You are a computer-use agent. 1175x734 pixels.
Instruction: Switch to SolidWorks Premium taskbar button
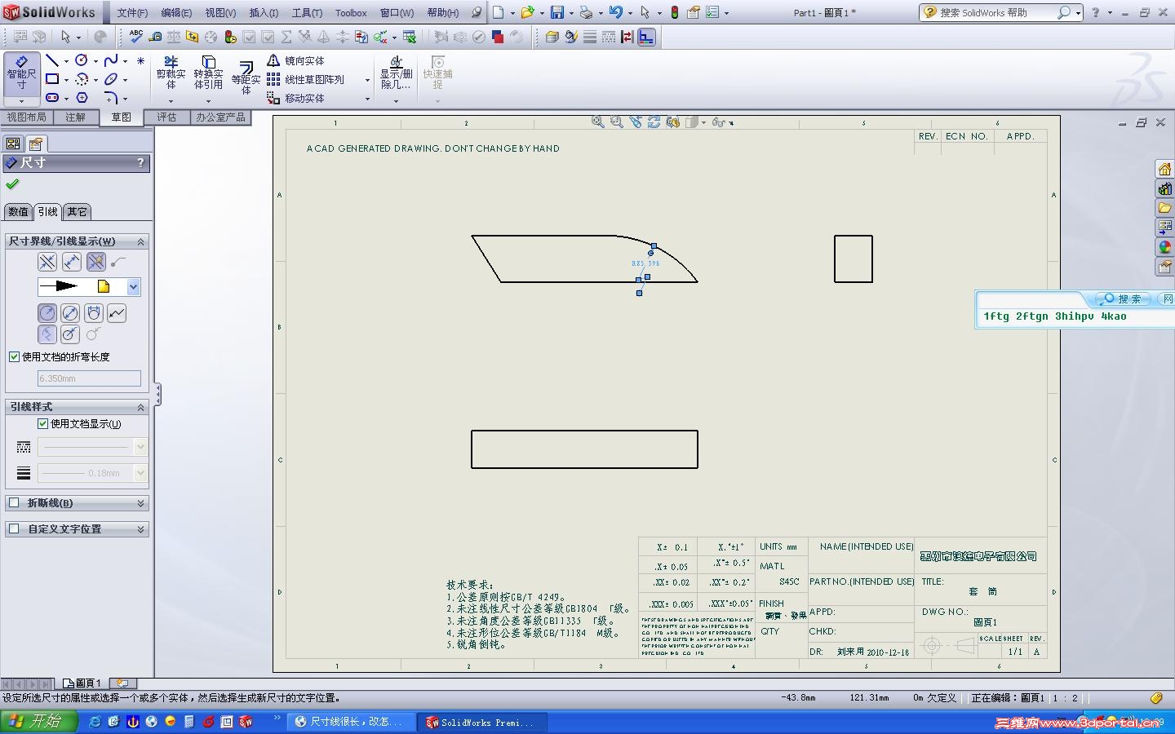(482, 722)
